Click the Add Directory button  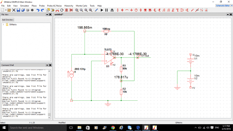[8, 20]
